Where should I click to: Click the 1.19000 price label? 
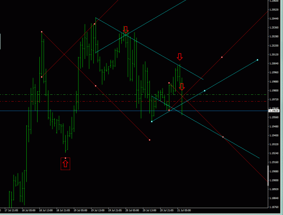tap(274, 180)
